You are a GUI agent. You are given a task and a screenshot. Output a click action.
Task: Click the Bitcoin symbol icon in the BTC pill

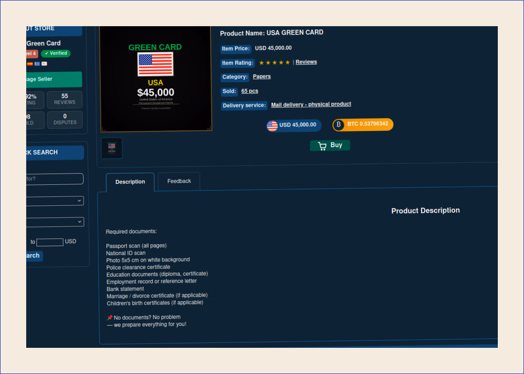339,125
